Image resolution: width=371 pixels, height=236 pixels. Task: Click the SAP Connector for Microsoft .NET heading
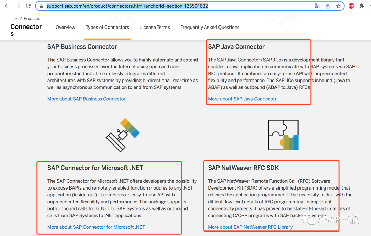tap(95, 168)
